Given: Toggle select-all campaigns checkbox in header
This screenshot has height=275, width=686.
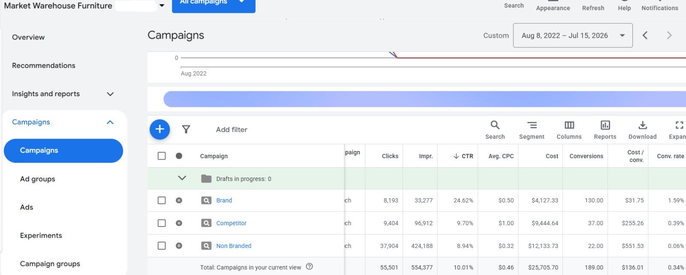Looking at the screenshot, I should point(162,156).
